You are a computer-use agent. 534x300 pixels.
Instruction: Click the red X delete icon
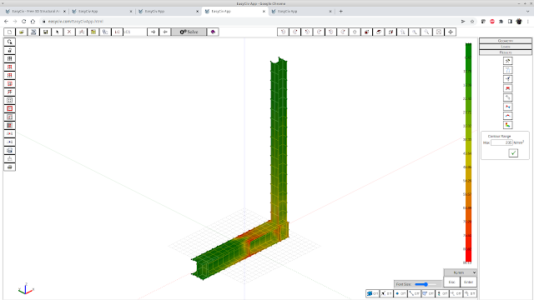tap(69, 32)
